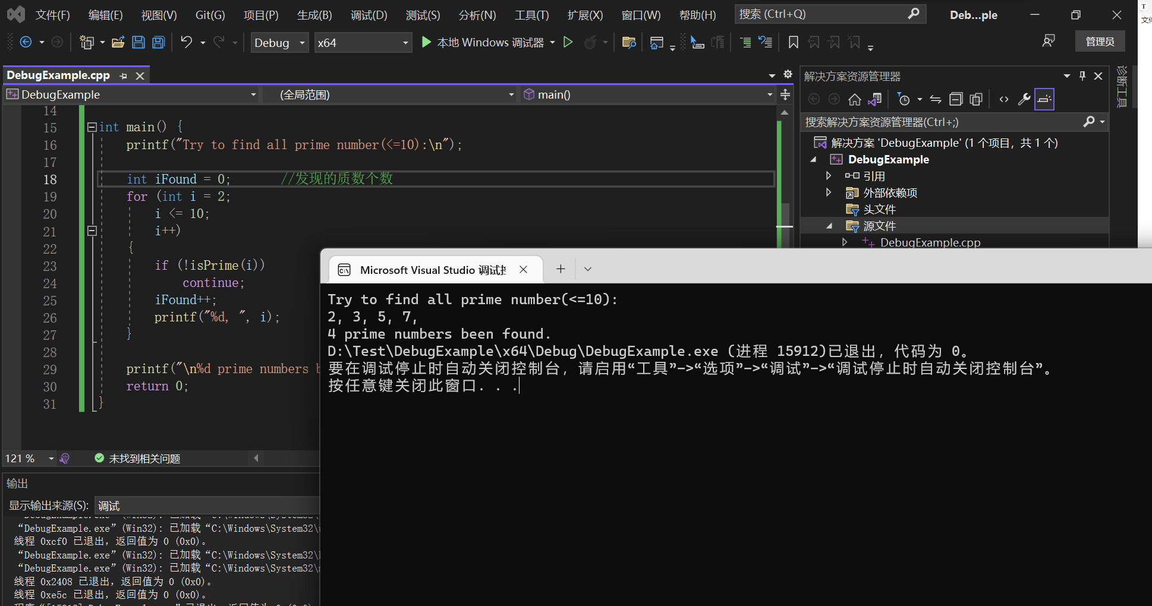Open the x64 platform dropdown

(363, 42)
